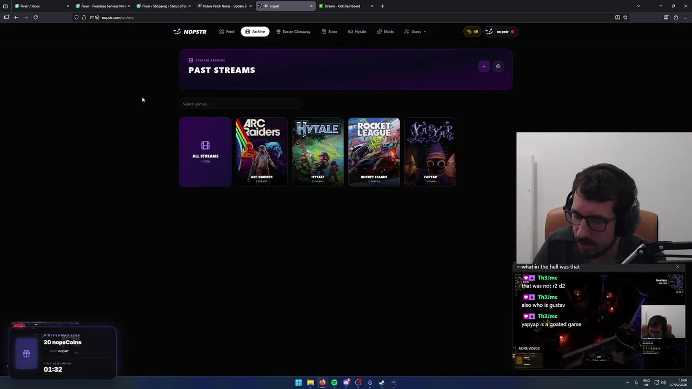This screenshot has width=692, height=389.
Task: Go to the Store page
Action: pyautogui.click(x=329, y=32)
